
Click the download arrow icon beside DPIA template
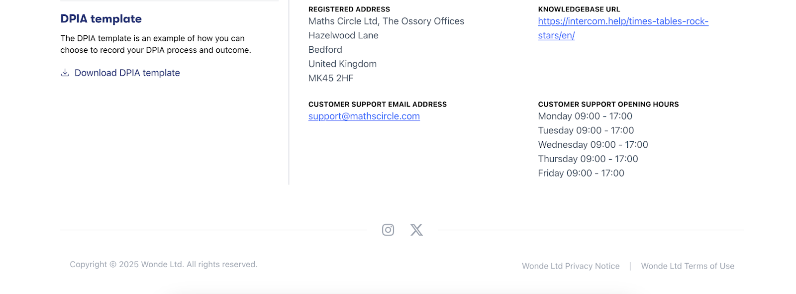click(65, 73)
